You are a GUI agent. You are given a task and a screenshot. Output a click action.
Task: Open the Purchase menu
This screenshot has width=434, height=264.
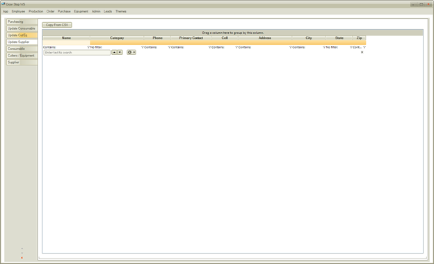coord(64,11)
